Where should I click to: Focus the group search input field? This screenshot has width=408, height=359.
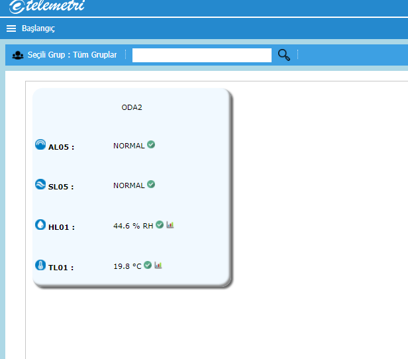click(202, 55)
